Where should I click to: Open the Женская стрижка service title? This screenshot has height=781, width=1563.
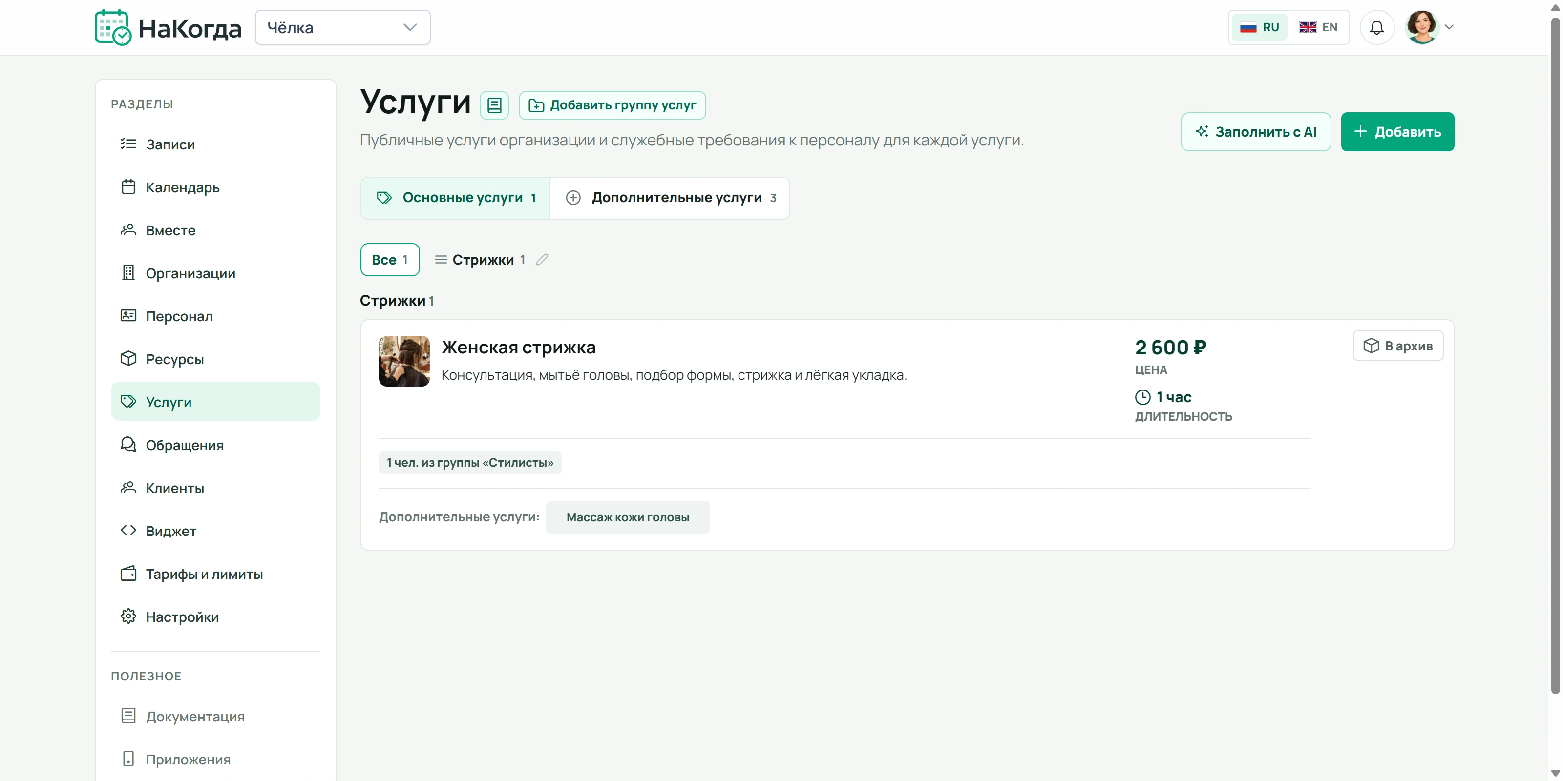tap(518, 348)
